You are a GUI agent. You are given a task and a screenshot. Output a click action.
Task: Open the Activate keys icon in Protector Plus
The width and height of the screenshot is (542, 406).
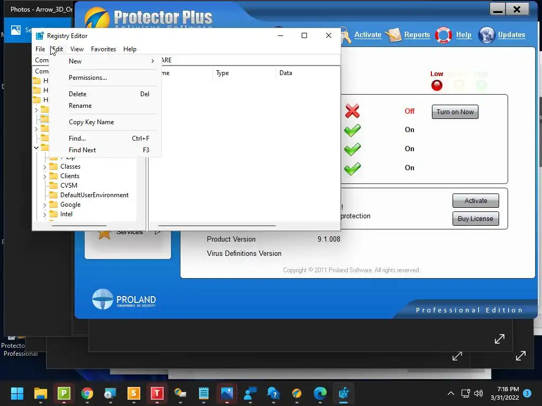click(346, 35)
